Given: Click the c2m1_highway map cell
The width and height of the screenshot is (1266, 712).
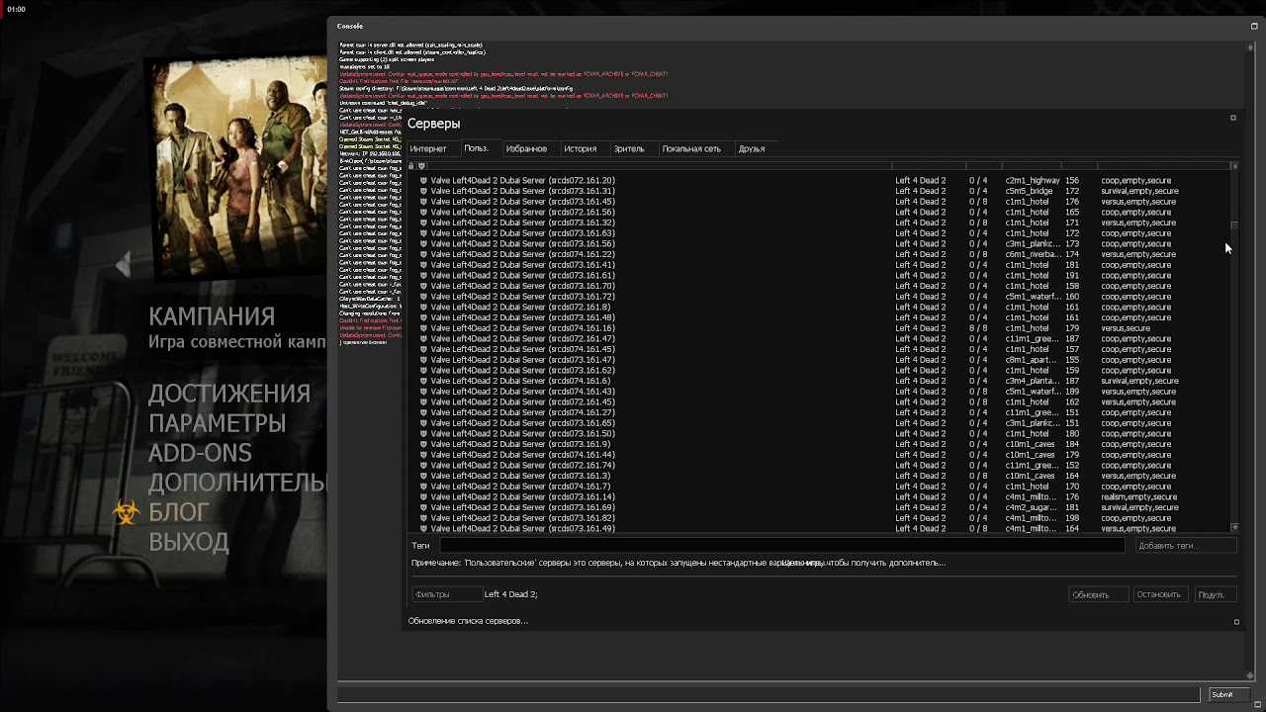Looking at the screenshot, I should 1033,181.
